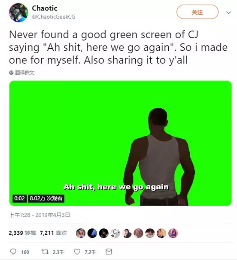Click the reply speech bubble icon
Viewport: 237px width, 260px height.
click(13, 252)
